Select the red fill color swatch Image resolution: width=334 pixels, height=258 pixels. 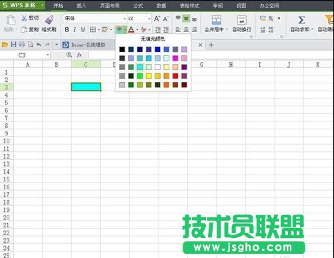point(175,76)
